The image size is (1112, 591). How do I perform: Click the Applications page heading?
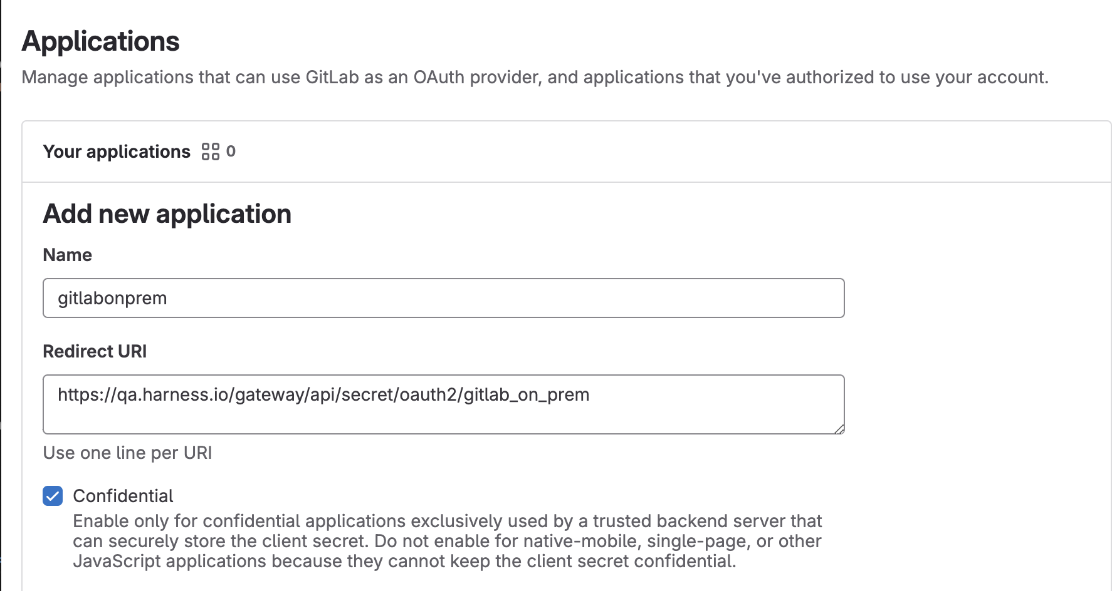tap(100, 41)
